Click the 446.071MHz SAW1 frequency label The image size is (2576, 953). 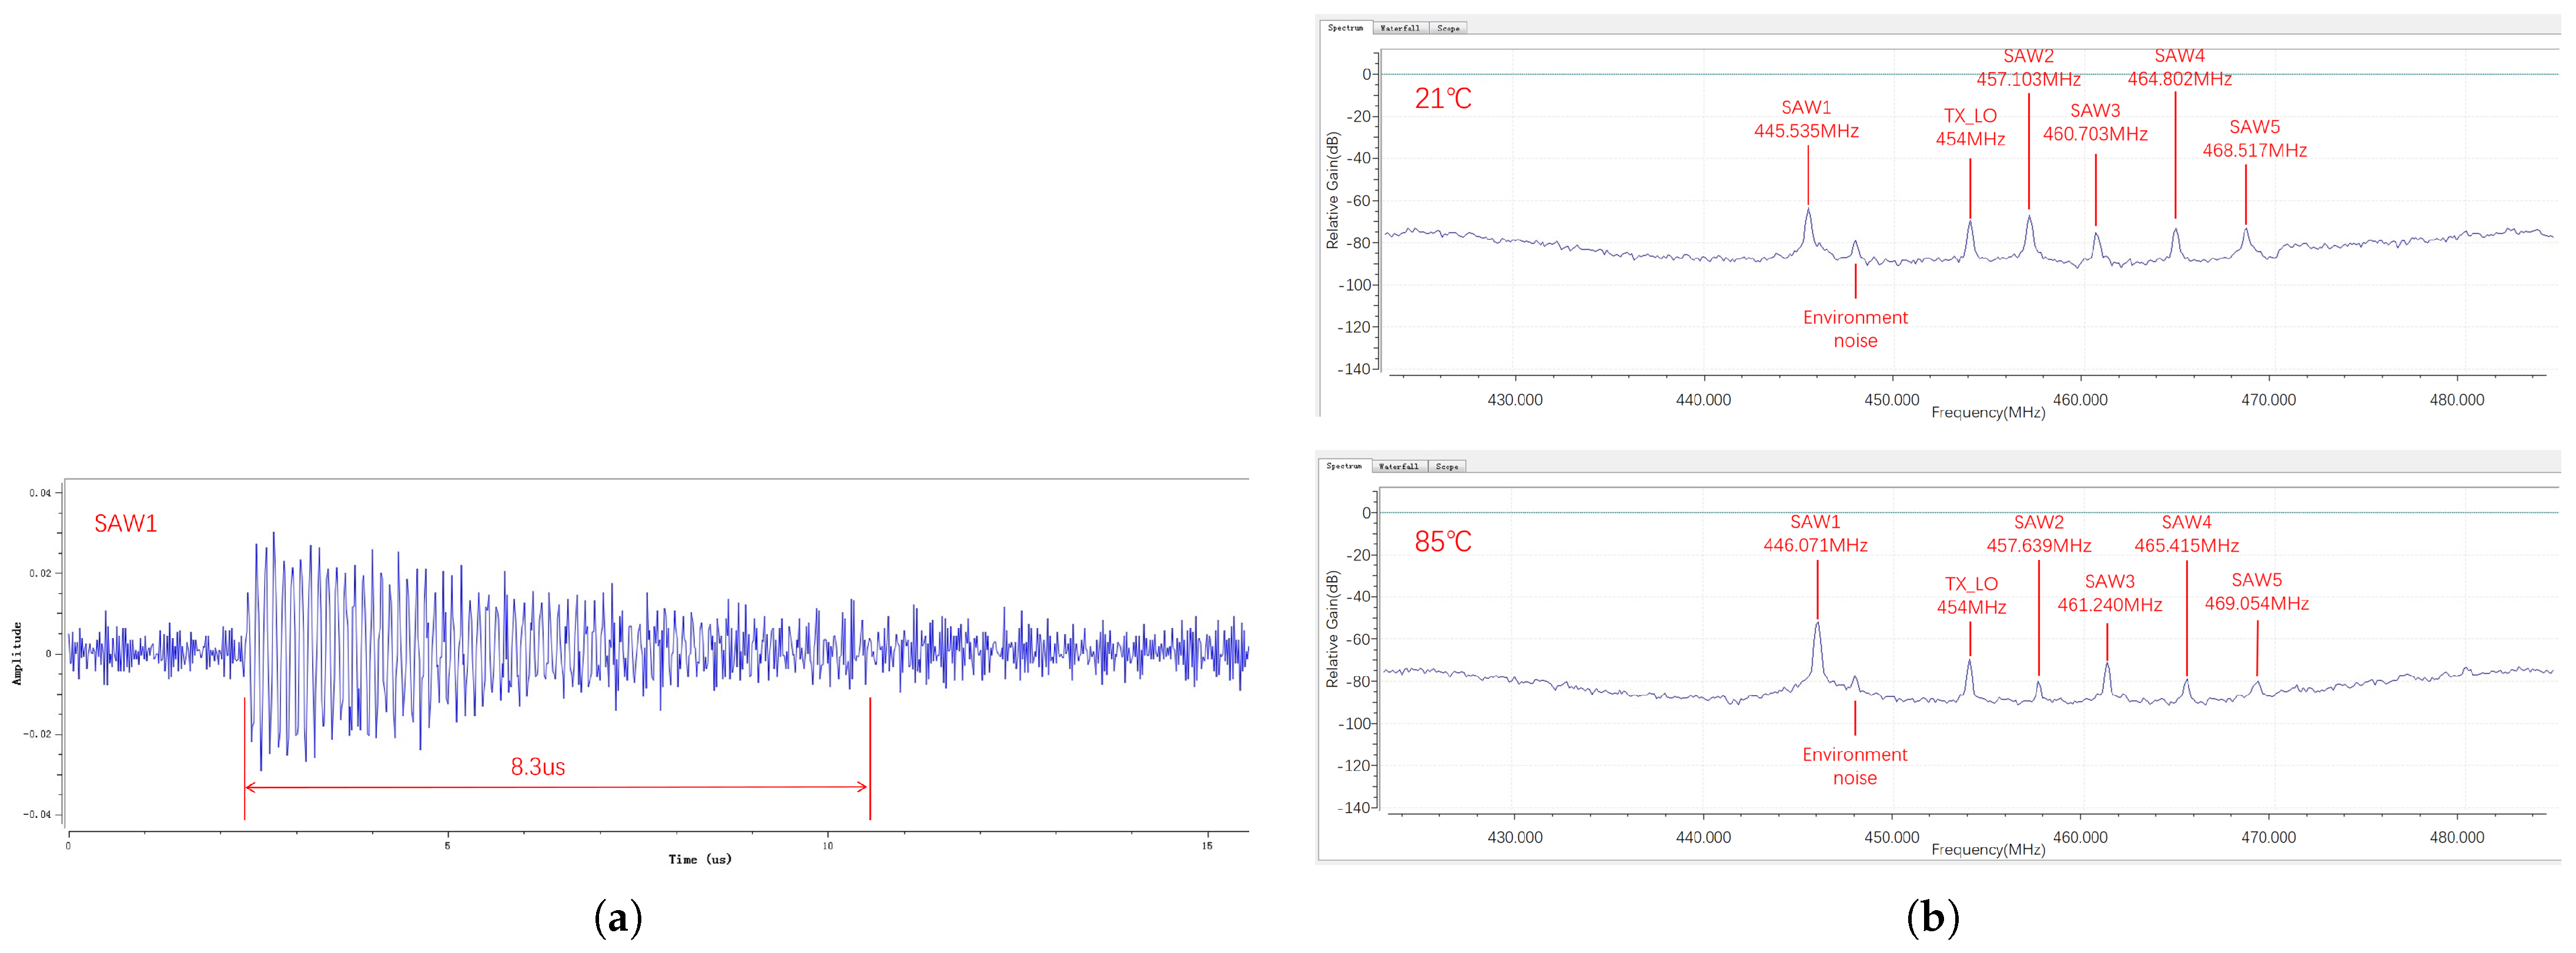pos(1815,545)
